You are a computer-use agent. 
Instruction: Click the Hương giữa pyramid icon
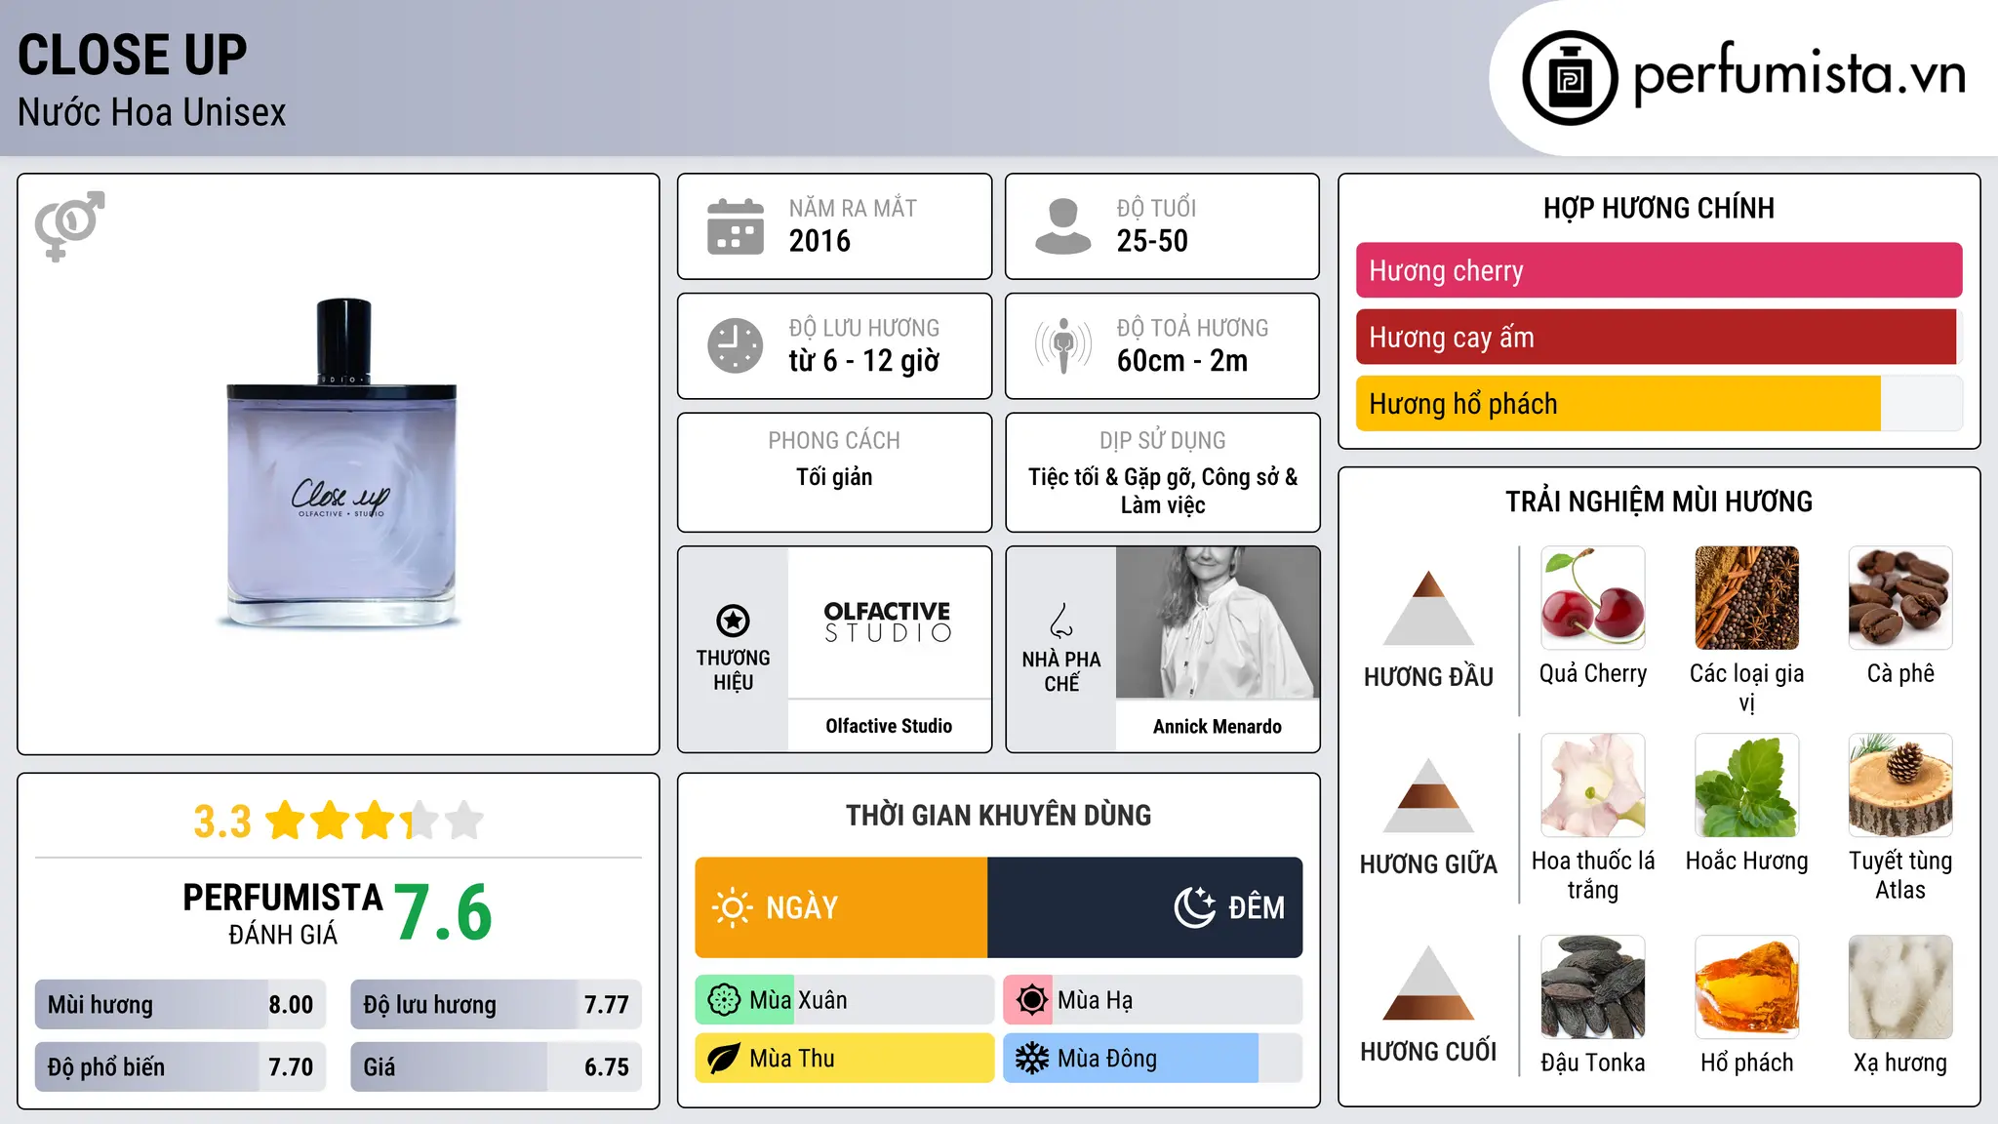click(1428, 795)
